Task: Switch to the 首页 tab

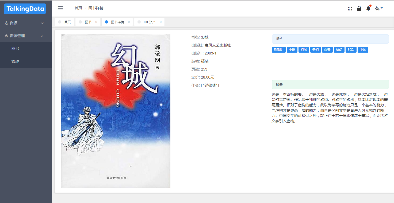Action: 64,22
